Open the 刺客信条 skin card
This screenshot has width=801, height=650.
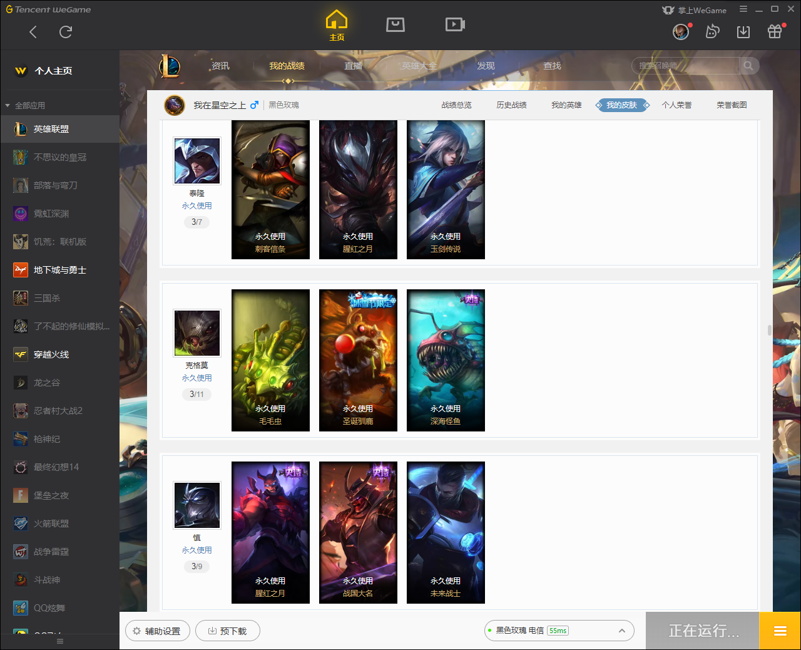pos(270,190)
